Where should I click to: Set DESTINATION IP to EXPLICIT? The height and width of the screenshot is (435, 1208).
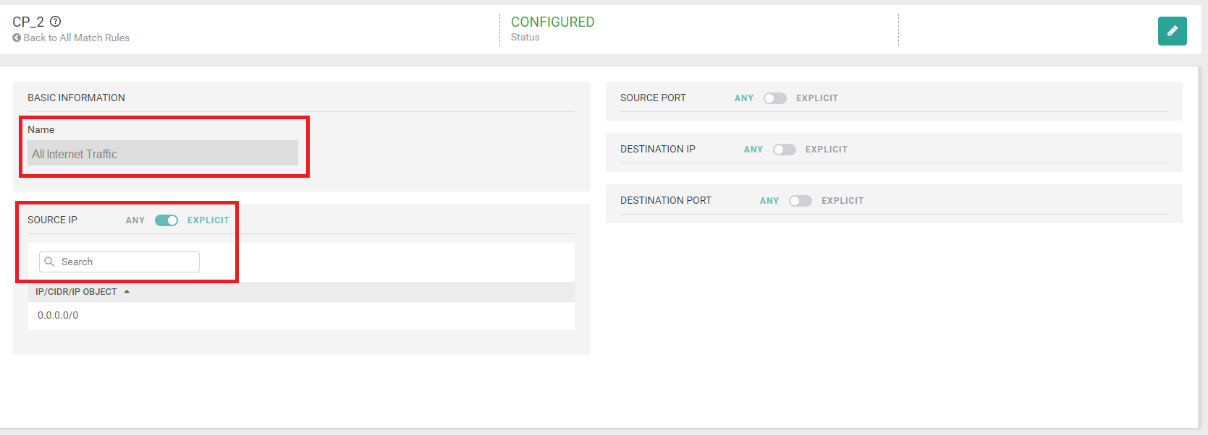pos(784,149)
